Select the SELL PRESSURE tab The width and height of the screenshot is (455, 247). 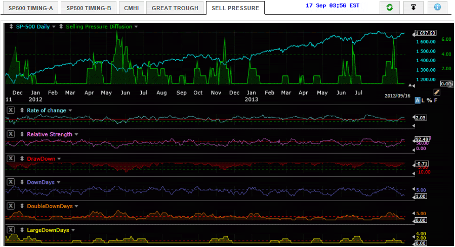(x=235, y=8)
